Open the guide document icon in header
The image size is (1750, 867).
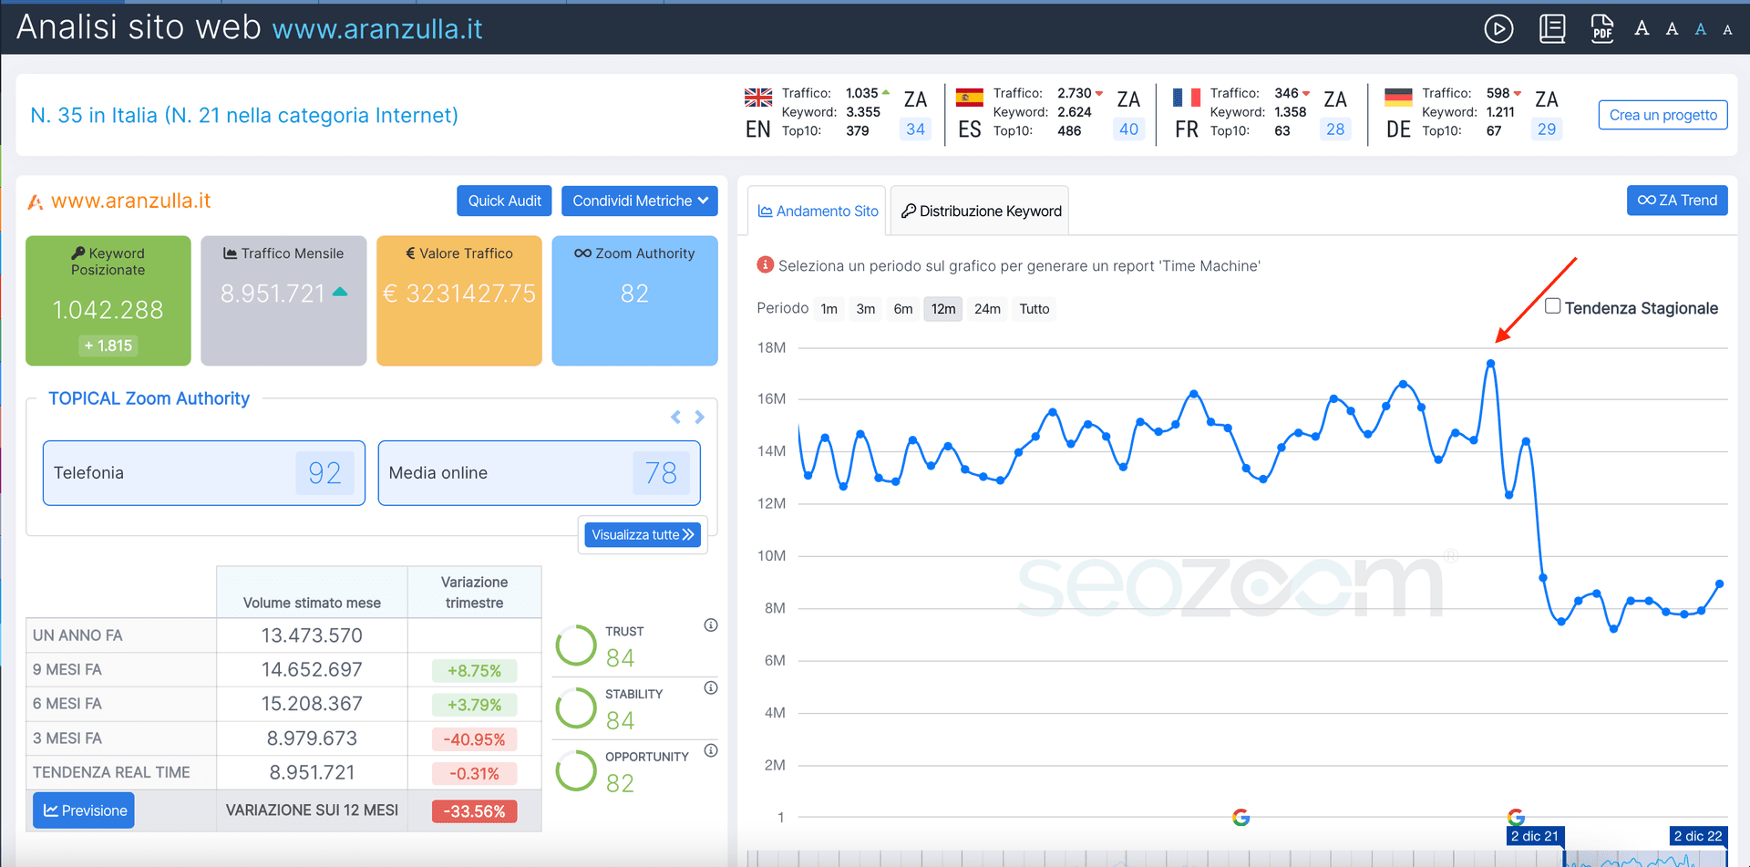(x=1552, y=29)
